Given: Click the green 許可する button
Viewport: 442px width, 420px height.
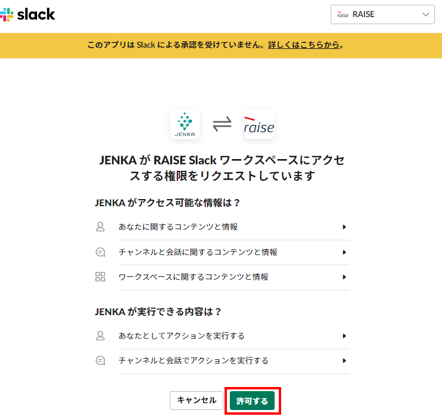Looking at the screenshot, I should point(252,401).
